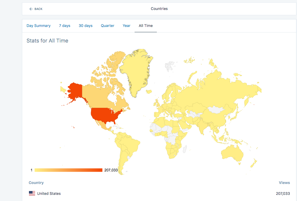Click Australia on the map
Image resolution: width=297 pixels, height=201 pixels.
(232, 154)
